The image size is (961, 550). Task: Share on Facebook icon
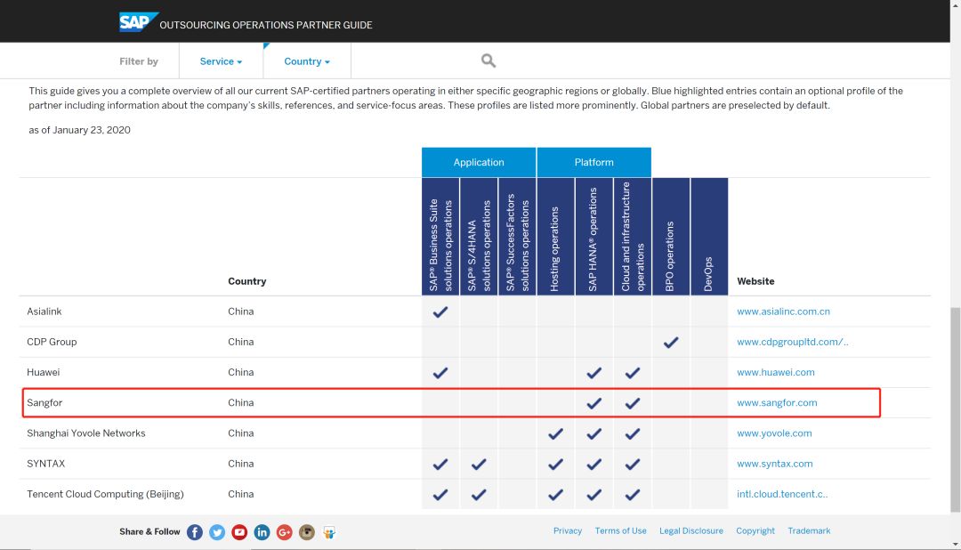click(x=195, y=532)
